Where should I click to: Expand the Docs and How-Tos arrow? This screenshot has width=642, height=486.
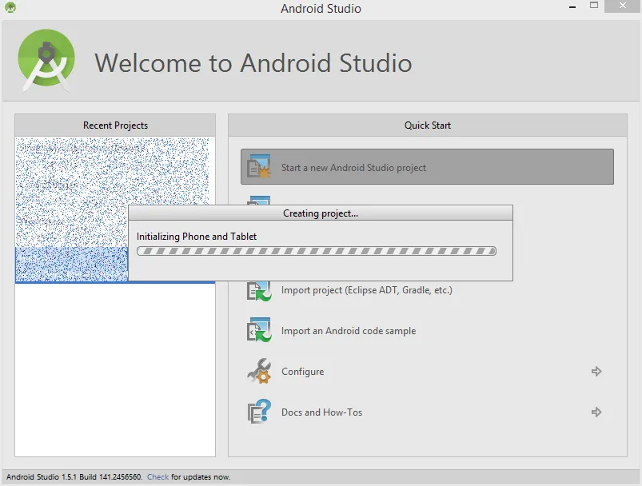596,412
